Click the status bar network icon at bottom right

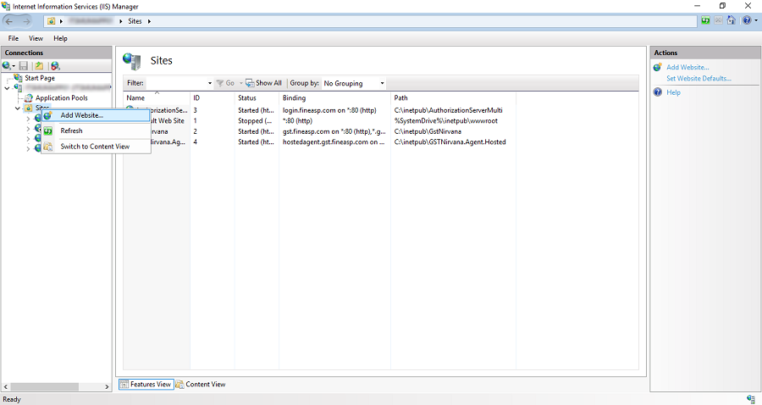(x=751, y=399)
